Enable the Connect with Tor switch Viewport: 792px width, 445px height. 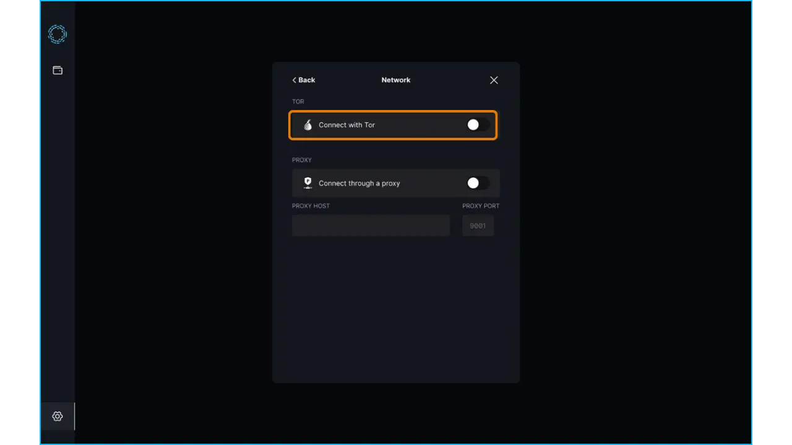[478, 125]
